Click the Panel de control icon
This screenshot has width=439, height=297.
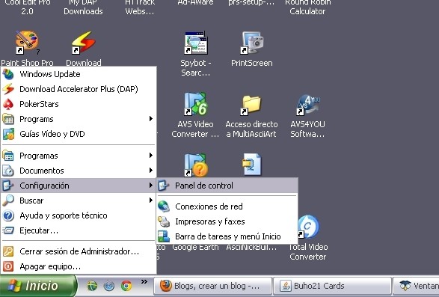point(164,186)
